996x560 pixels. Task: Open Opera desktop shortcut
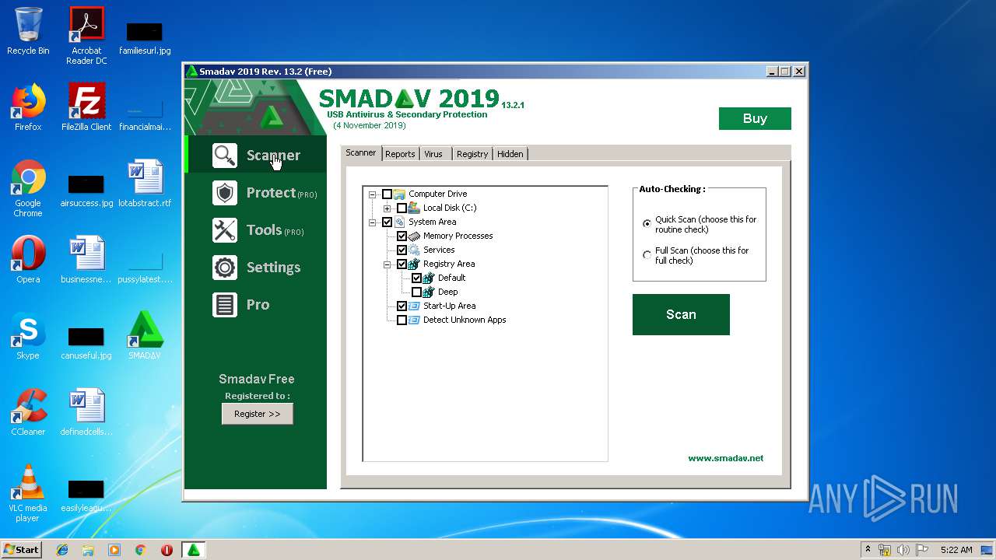click(28, 260)
